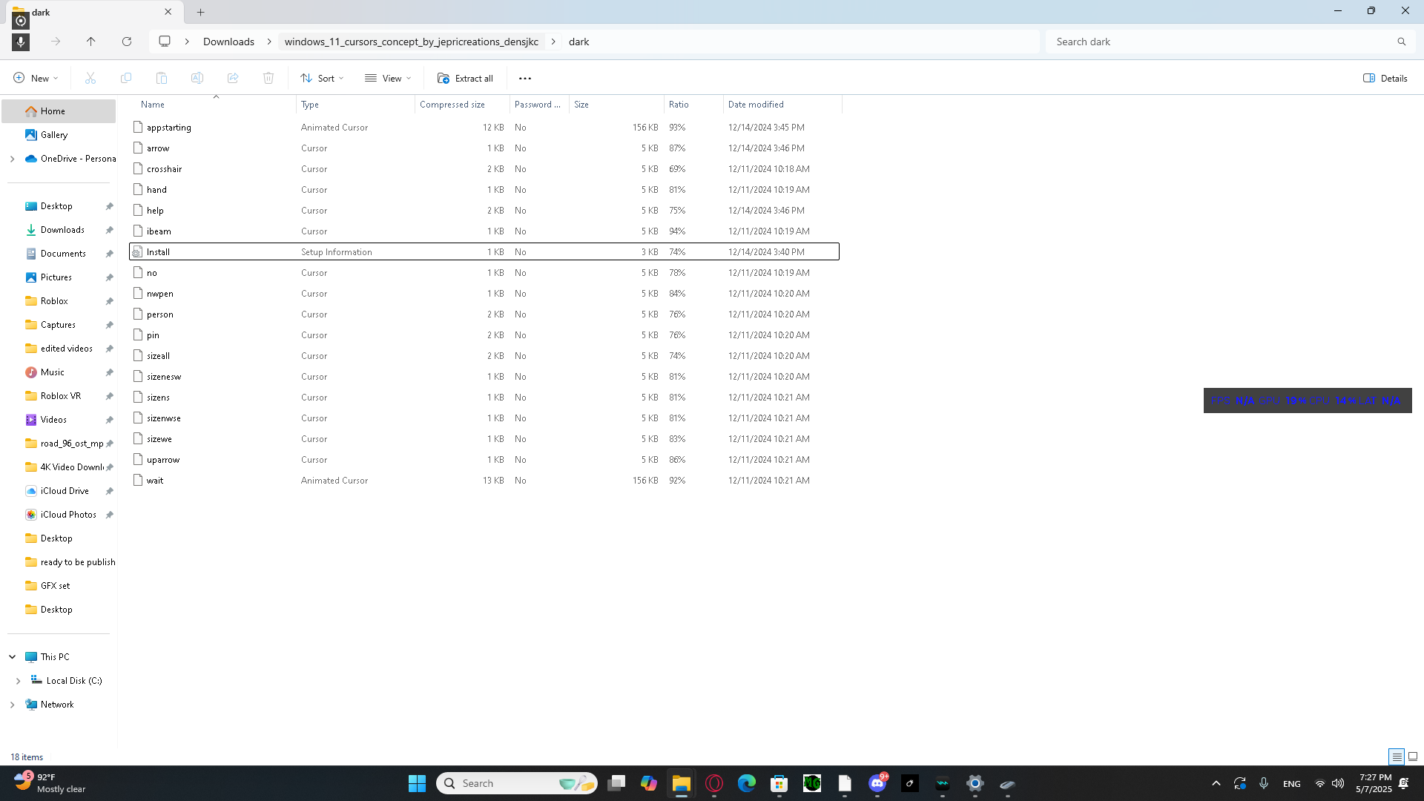
Task: Click Downloads in the breadcrumb path
Action: pyautogui.click(x=228, y=42)
